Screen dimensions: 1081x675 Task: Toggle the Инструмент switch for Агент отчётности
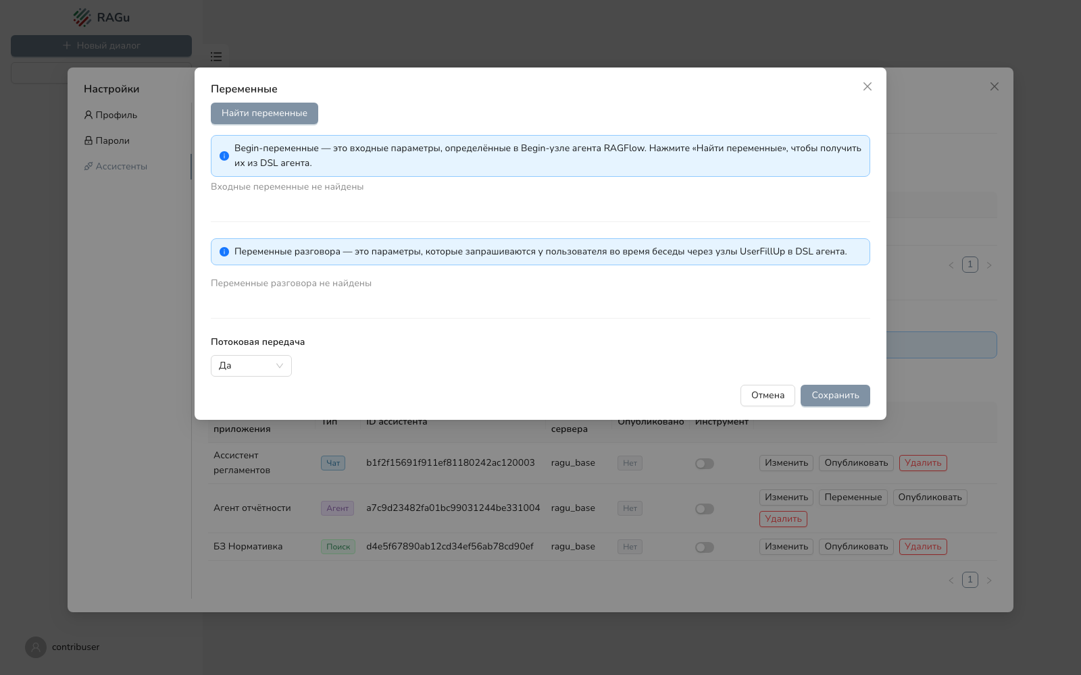pos(705,509)
